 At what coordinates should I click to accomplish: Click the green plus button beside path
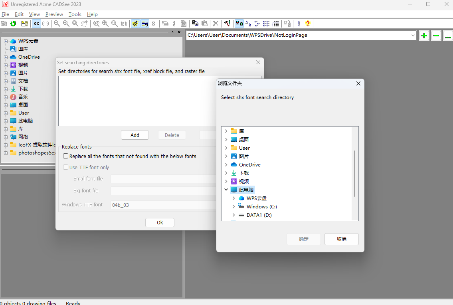(424, 36)
